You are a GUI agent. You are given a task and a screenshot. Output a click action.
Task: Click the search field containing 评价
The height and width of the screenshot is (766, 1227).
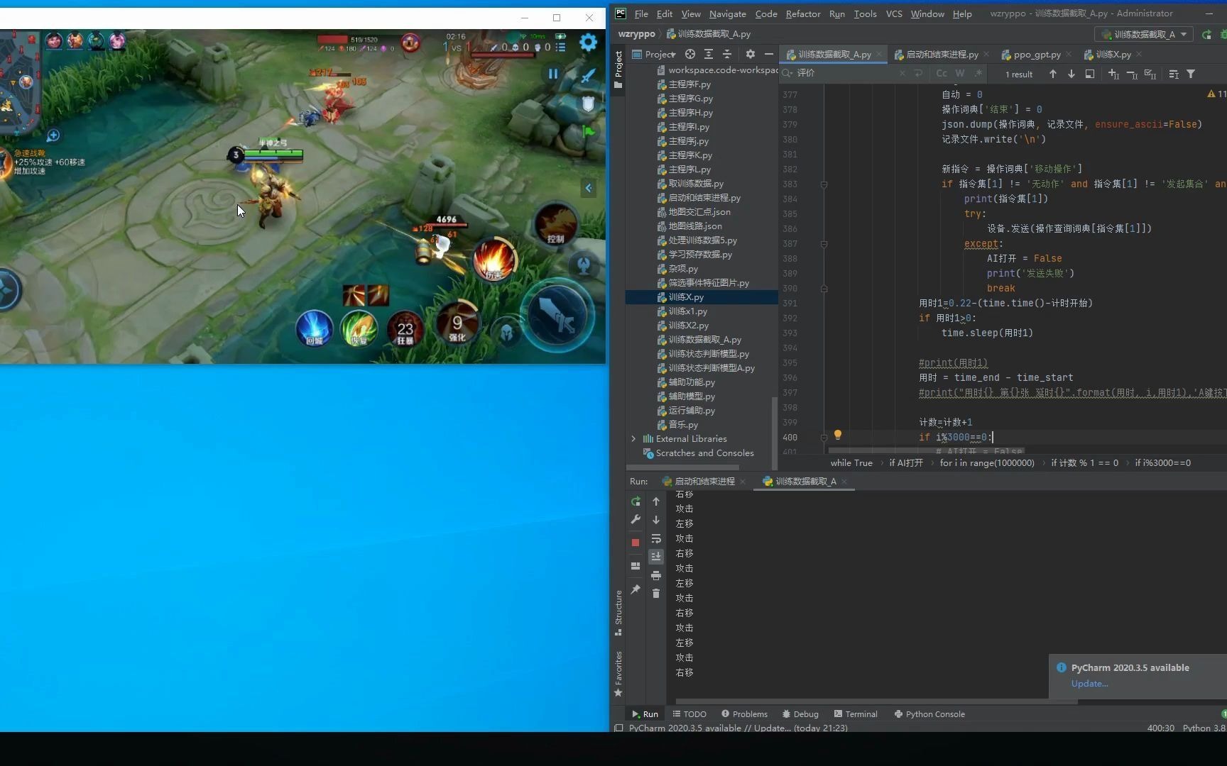[846, 73]
